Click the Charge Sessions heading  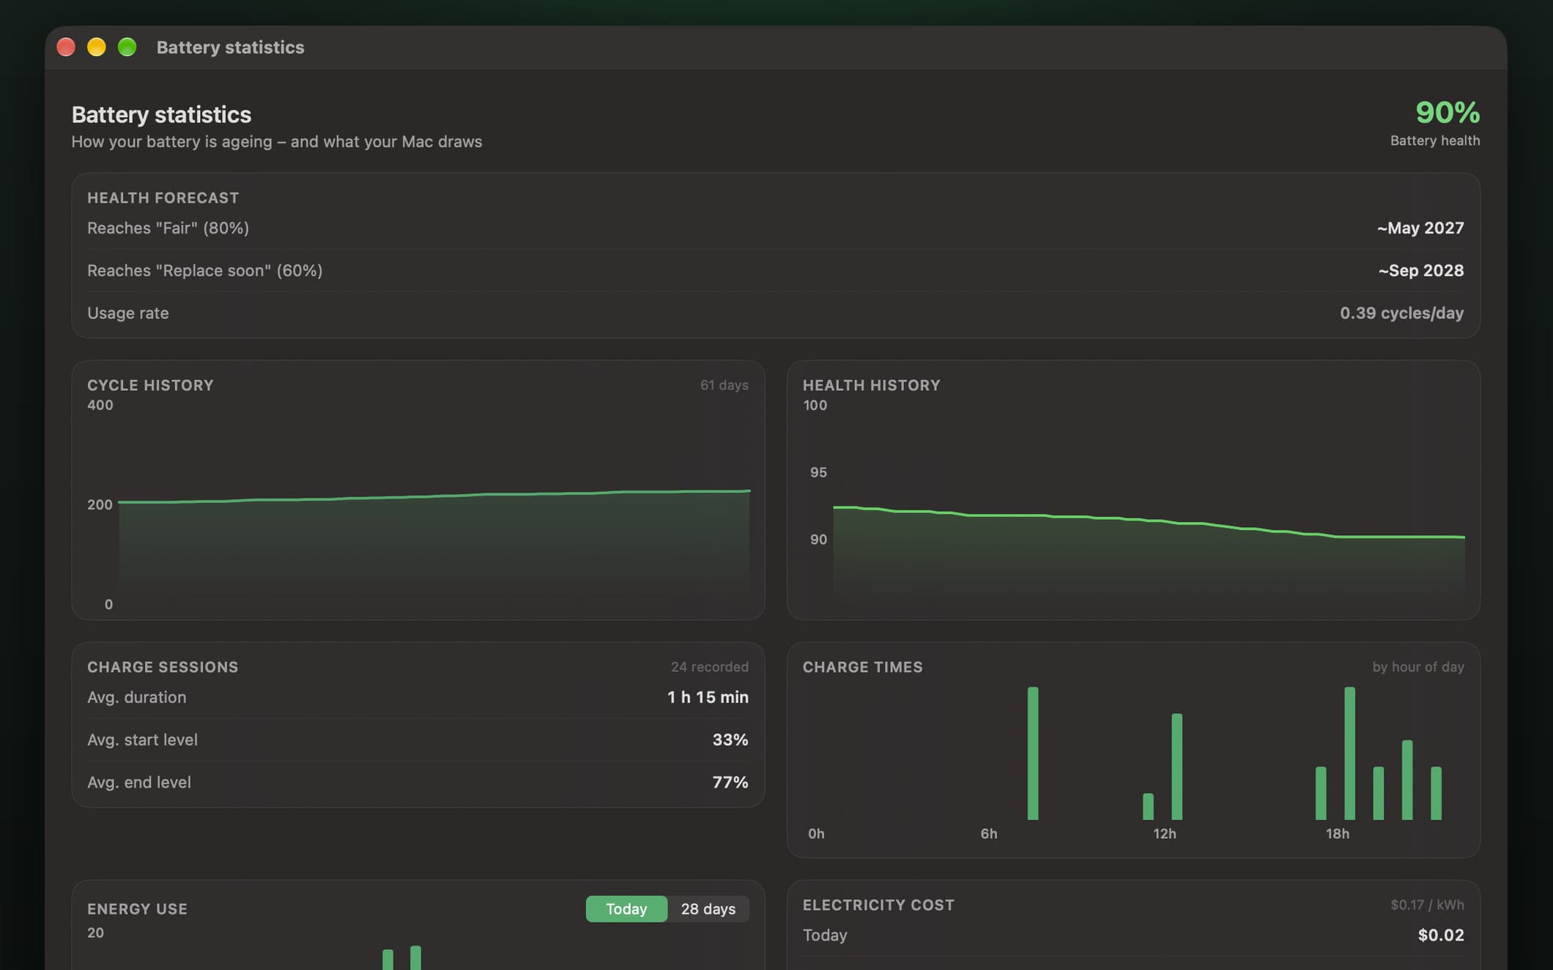click(x=163, y=667)
